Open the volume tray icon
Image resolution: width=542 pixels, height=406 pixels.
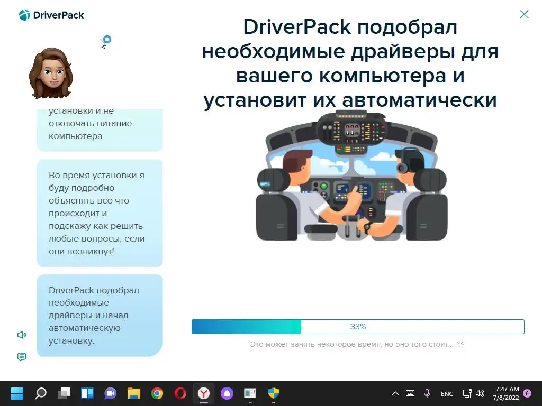tap(480, 393)
